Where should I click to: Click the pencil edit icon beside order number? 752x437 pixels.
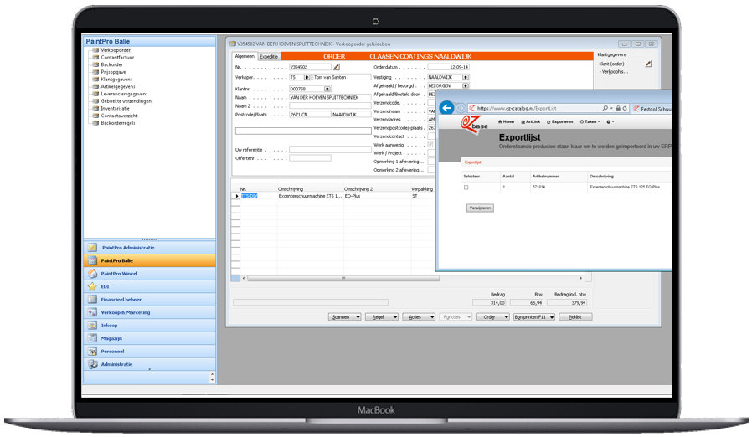tap(337, 66)
